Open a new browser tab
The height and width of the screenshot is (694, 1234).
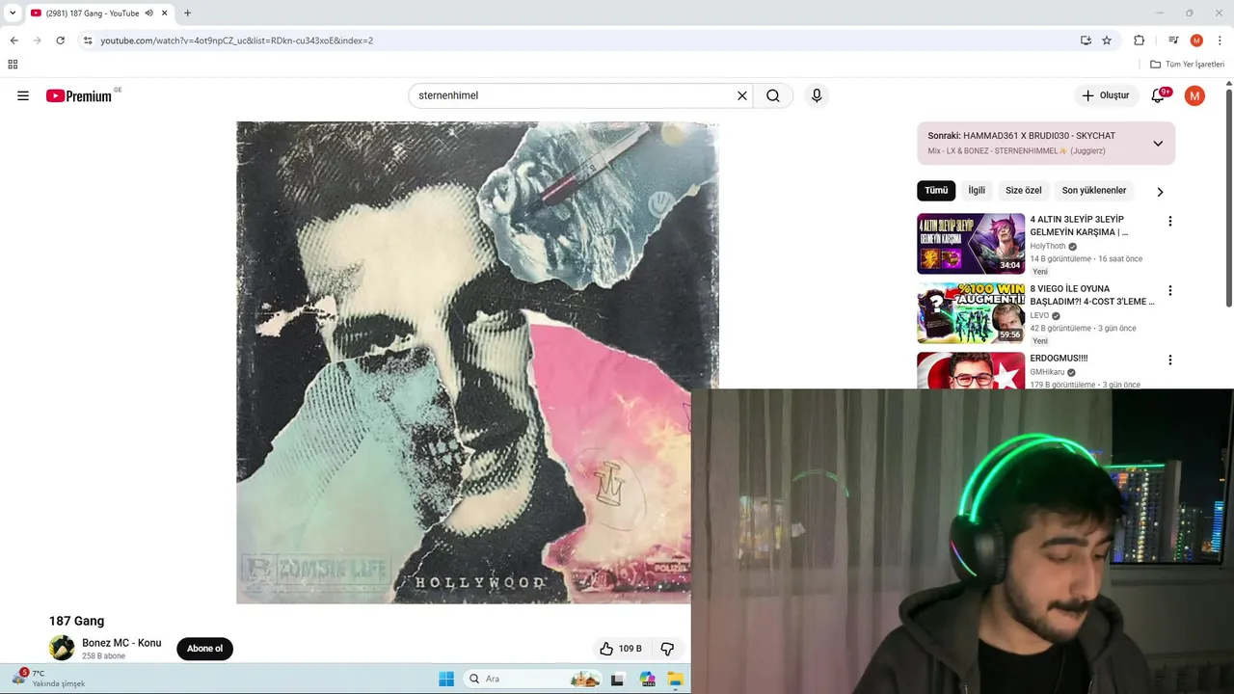click(187, 13)
